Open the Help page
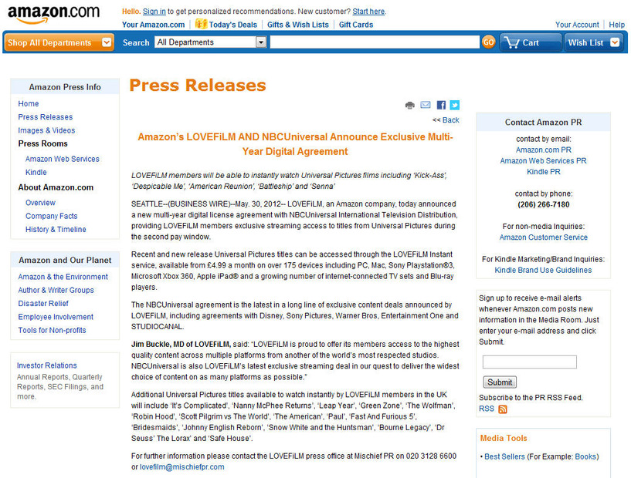The height and width of the screenshot is (478, 631). click(x=616, y=25)
